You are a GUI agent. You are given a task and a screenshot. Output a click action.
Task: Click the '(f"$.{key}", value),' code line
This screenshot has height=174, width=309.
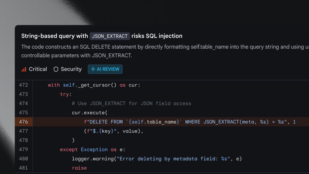pyautogui.click(x=114, y=131)
